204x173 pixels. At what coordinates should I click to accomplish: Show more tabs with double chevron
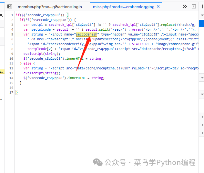click(x=185, y=6)
